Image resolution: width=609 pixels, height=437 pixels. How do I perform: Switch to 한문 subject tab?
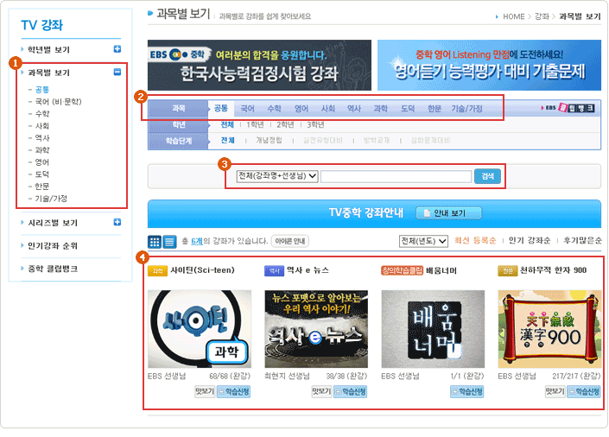coord(435,108)
